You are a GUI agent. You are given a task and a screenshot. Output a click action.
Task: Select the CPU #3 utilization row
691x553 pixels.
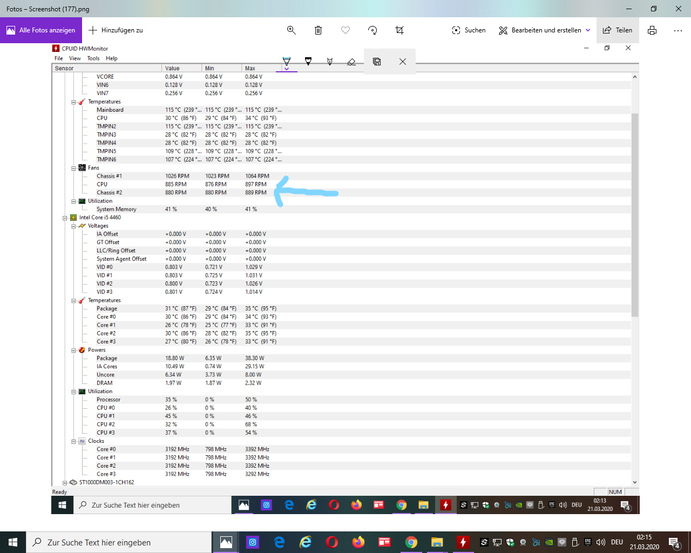(x=342, y=433)
